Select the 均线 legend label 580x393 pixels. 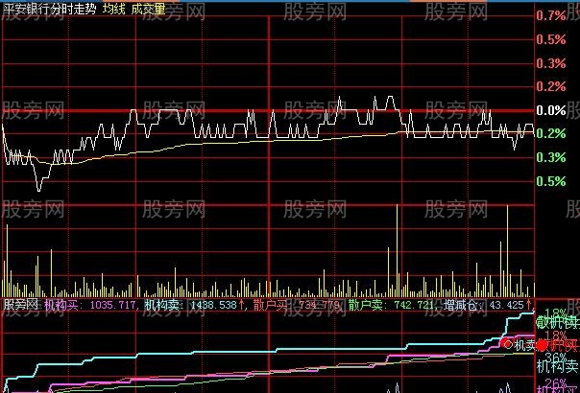click(x=113, y=8)
